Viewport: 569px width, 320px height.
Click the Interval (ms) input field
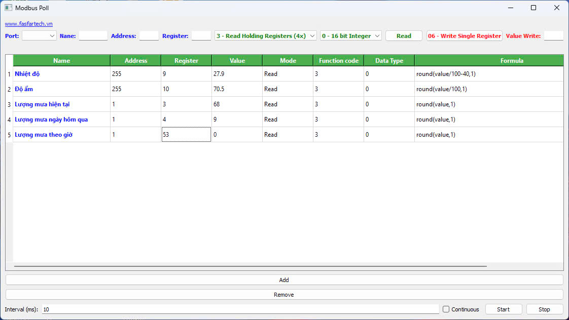click(240, 309)
